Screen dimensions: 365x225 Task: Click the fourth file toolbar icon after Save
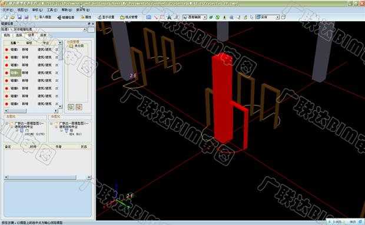point(26,17)
